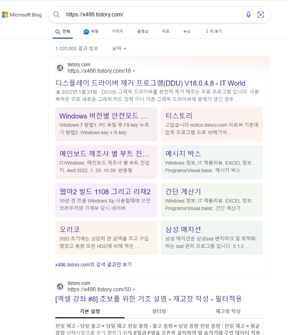Select the 전체 search tab
The width and height of the screenshot is (288, 335).
(x=62, y=32)
